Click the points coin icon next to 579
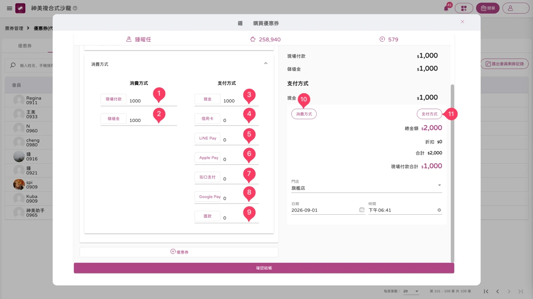The width and height of the screenshot is (533, 299). click(x=382, y=39)
